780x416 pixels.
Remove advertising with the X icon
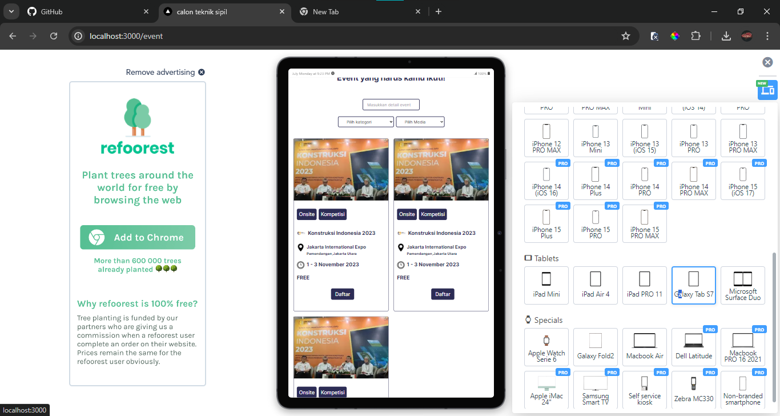pyautogui.click(x=202, y=72)
